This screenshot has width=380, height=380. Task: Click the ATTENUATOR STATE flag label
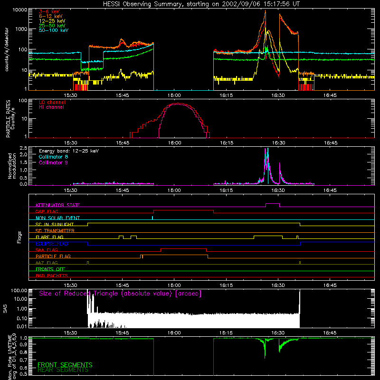point(57,205)
